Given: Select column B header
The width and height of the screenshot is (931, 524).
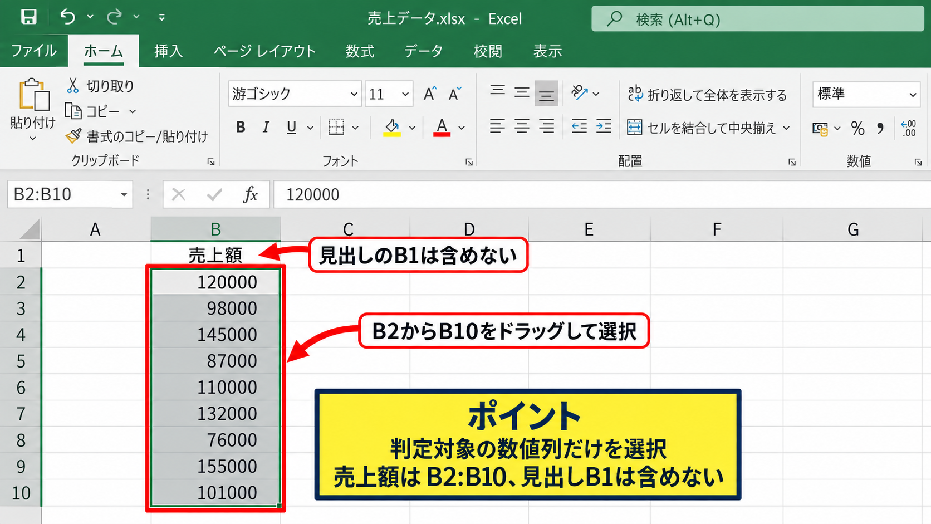Looking at the screenshot, I should 215,229.
